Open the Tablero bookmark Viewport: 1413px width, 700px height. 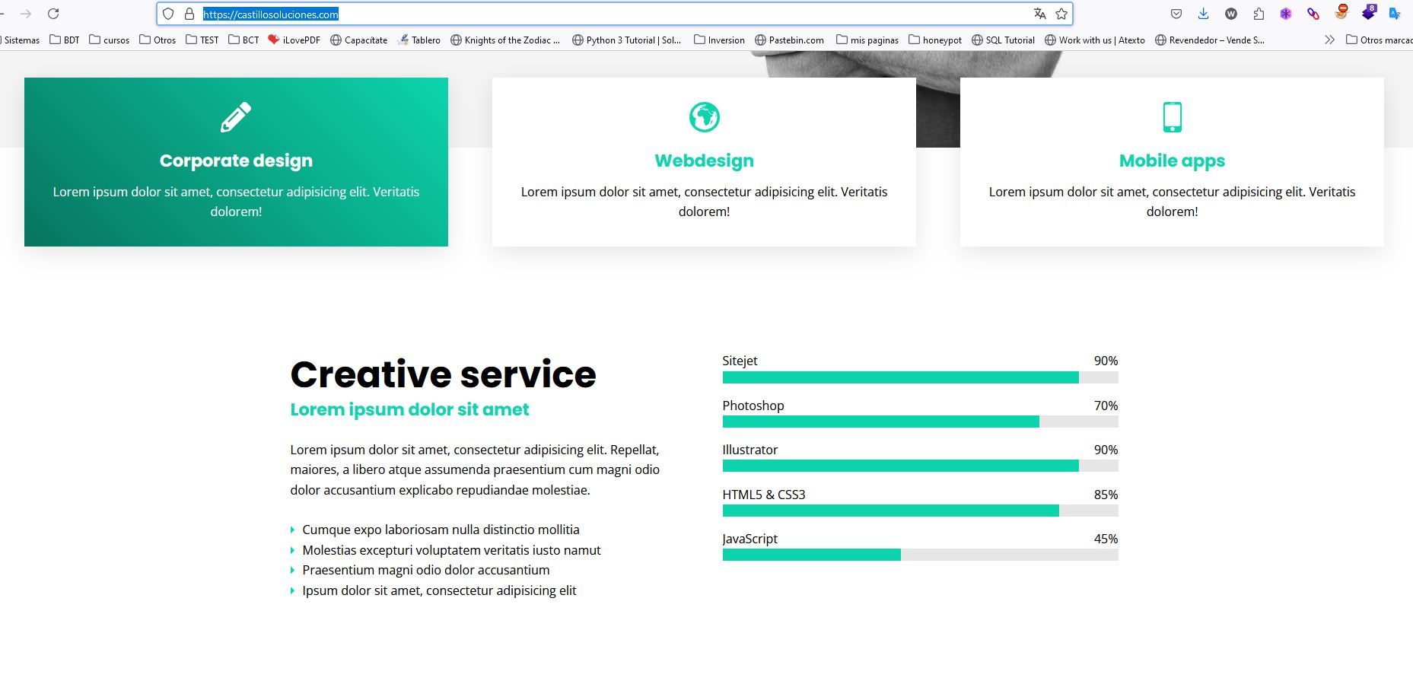[419, 40]
